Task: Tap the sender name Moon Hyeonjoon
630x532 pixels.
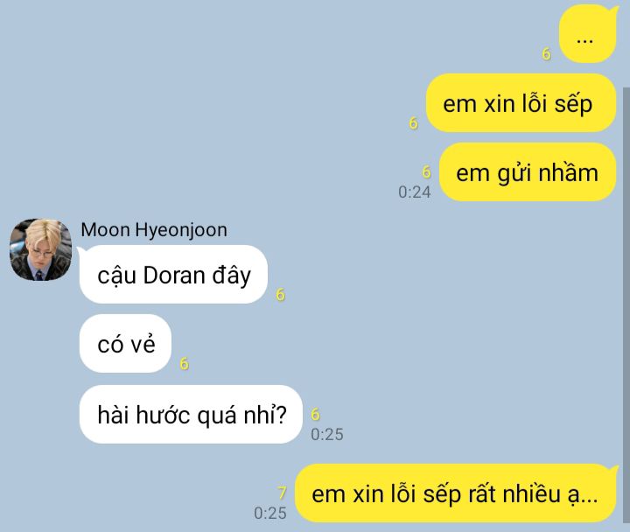Action: [x=154, y=230]
